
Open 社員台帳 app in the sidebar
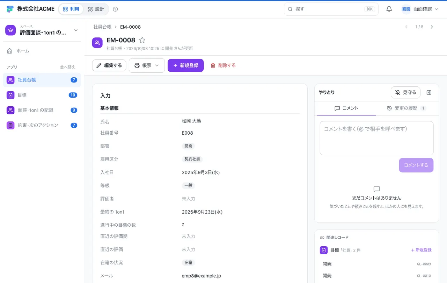[42, 80]
